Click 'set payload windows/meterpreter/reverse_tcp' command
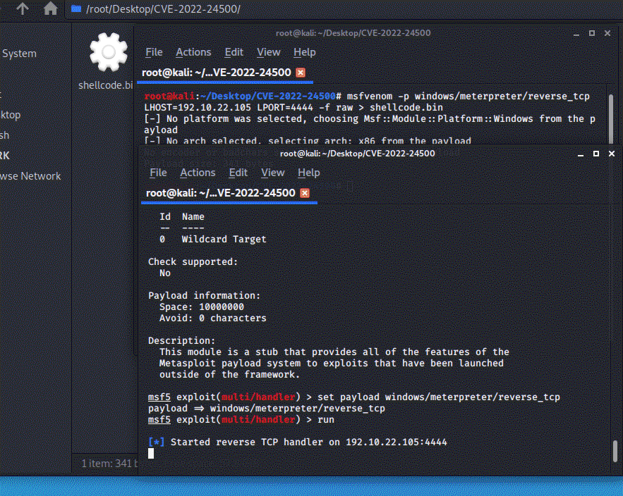The width and height of the screenshot is (623, 496). 439,397
